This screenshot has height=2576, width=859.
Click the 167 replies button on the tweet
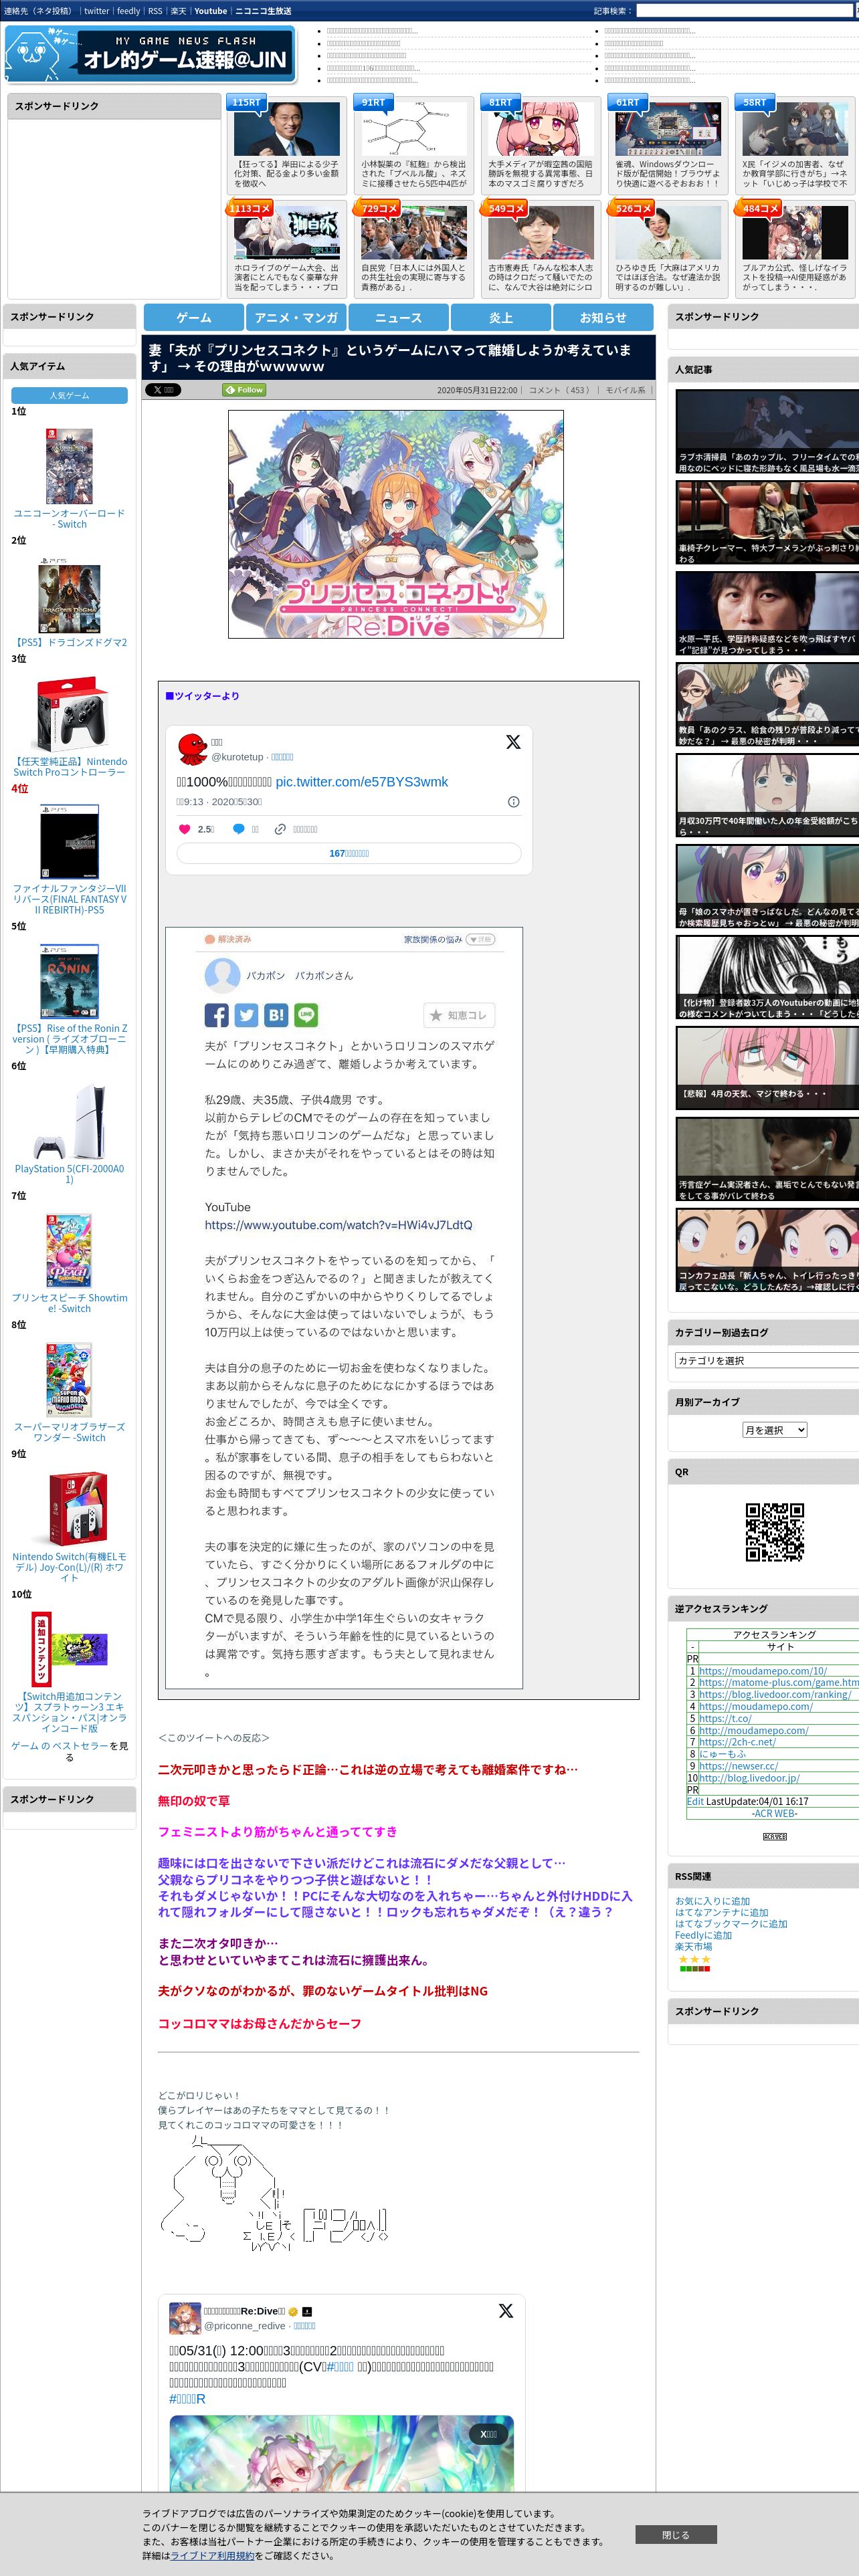click(349, 854)
